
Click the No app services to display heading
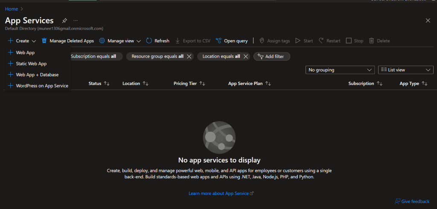click(219, 160)
